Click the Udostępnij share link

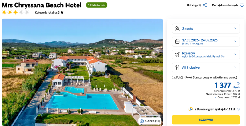(194, 5)
